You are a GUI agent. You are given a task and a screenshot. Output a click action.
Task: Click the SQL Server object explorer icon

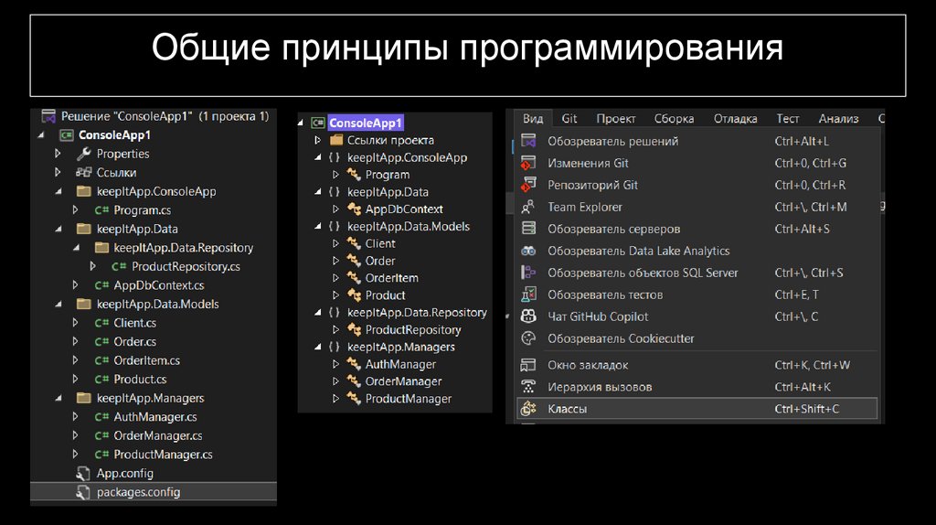coord(528,273)
